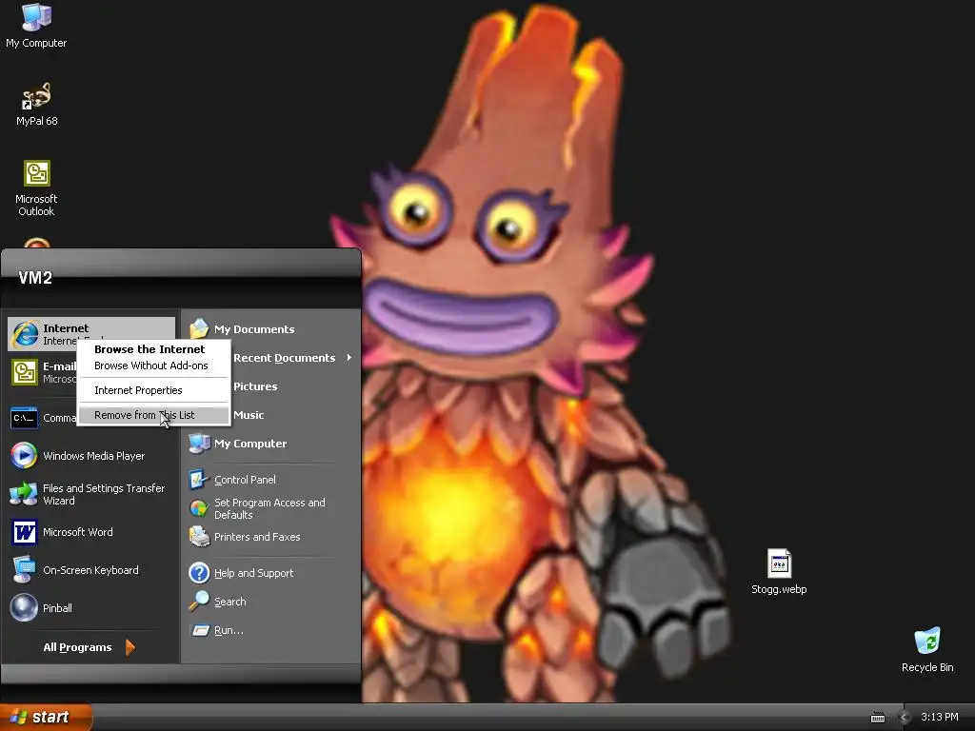Open Help and Support
The height and width of the screenshot is (731, 975).
pos(270,572)
